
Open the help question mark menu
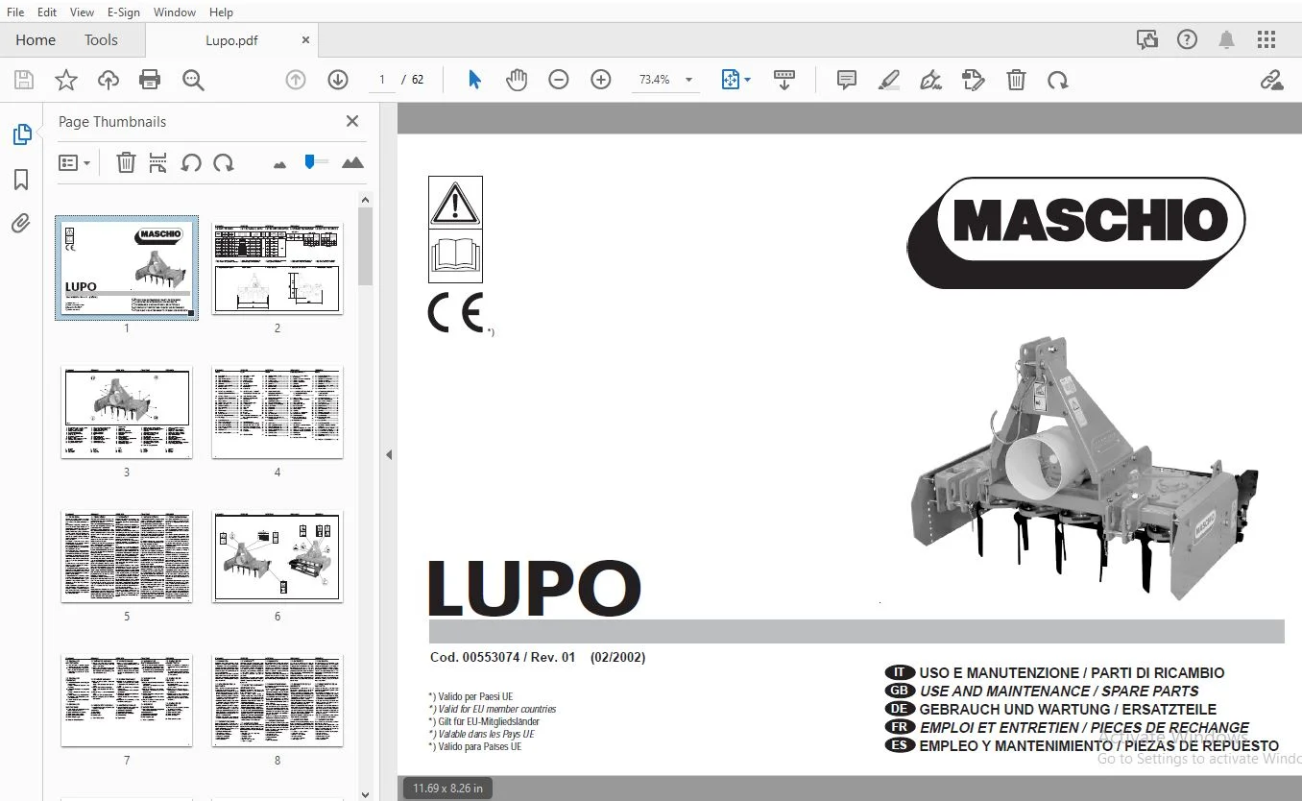click(x=1188, y=39)
